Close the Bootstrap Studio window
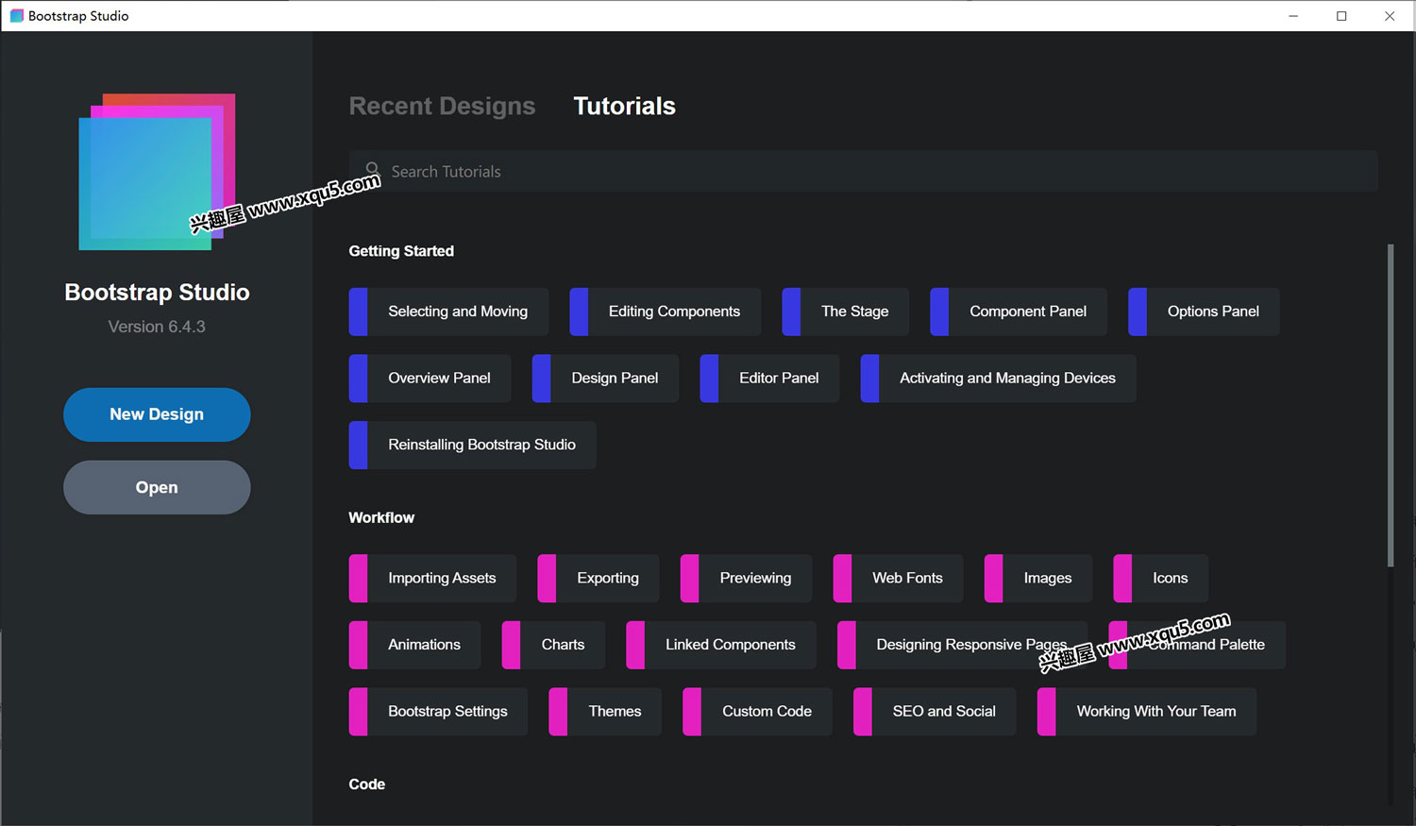This screenshot has height=826, width=1416. pos(1390,16)
